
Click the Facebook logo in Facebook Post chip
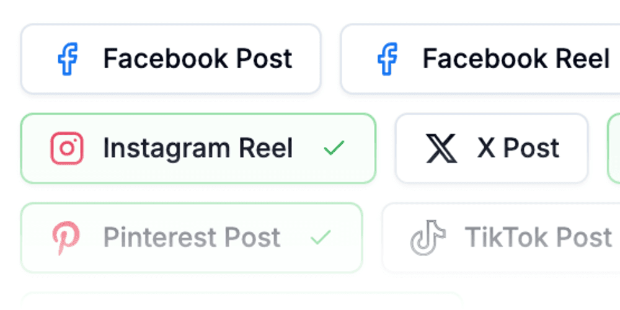click(67, 60)
